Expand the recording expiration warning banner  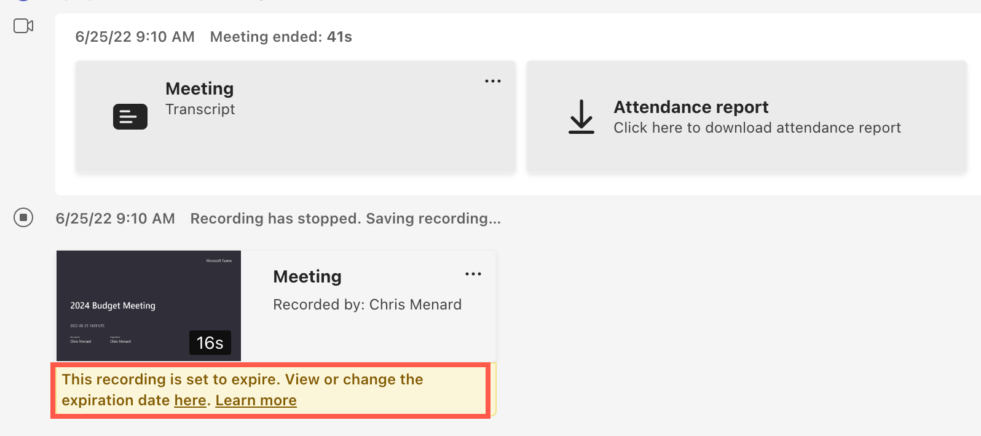[270, 389]
